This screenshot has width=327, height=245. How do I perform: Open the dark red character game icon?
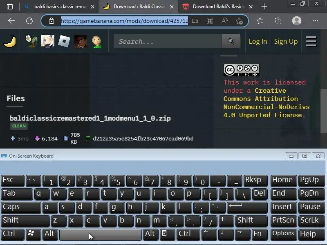click(80, 41)
